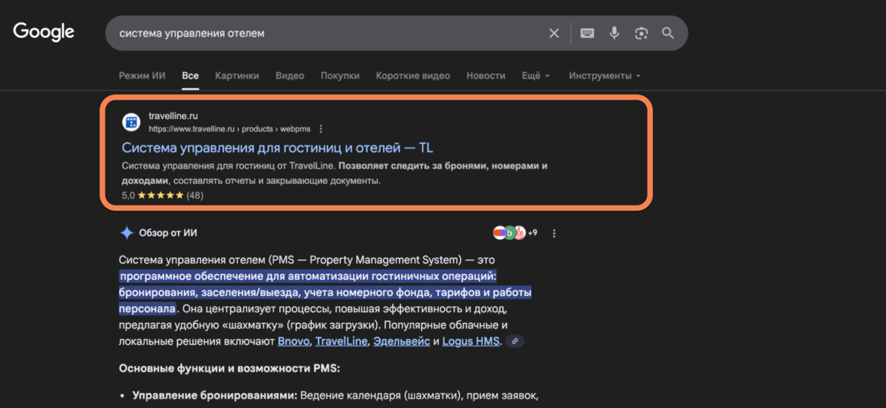Open the travelline.ru result URL breadcrumb

click(x=229, y=129)
